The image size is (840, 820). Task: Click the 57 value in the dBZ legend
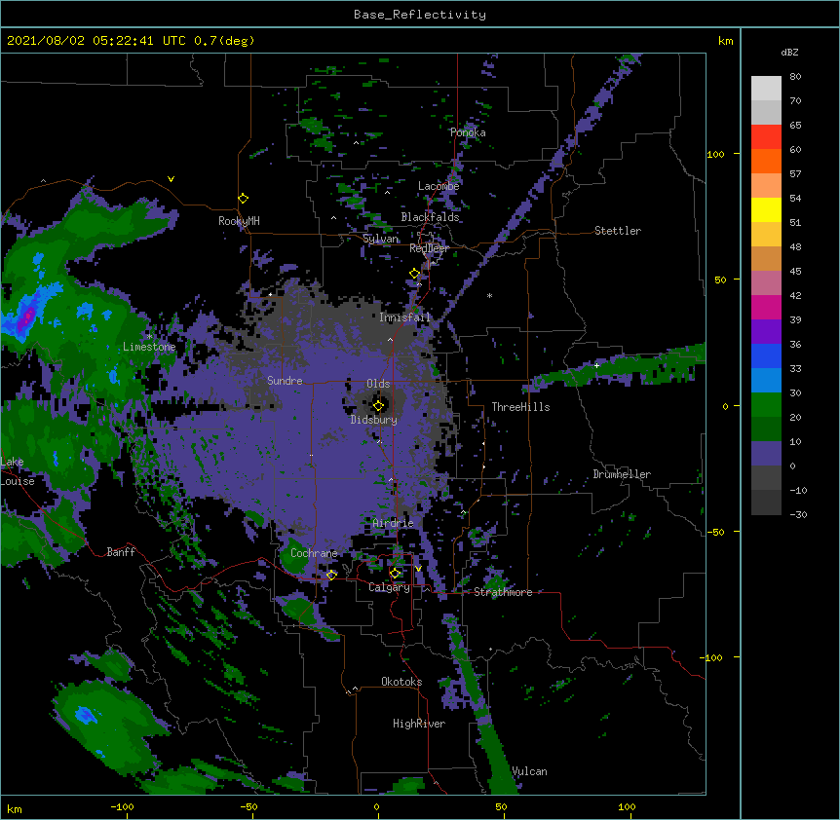pyautogui.click(x=795, y=174)
